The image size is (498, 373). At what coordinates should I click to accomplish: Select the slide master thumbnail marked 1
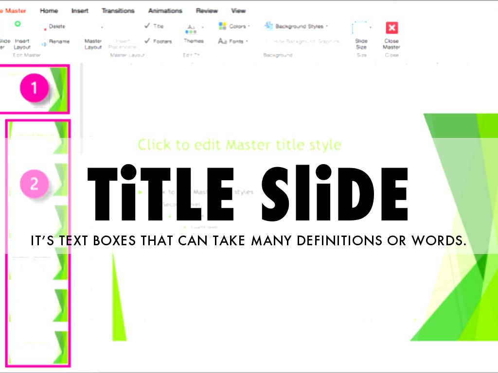pos(34,88)
